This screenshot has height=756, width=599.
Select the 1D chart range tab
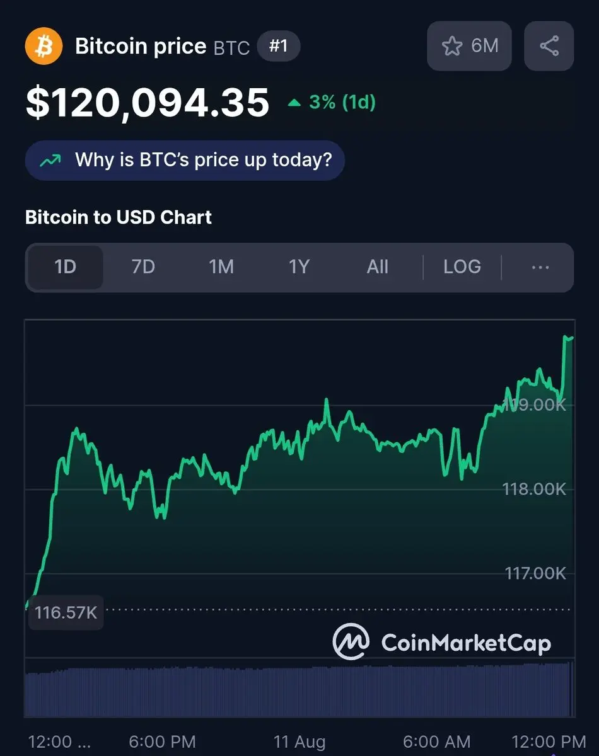tap(65, 267)
